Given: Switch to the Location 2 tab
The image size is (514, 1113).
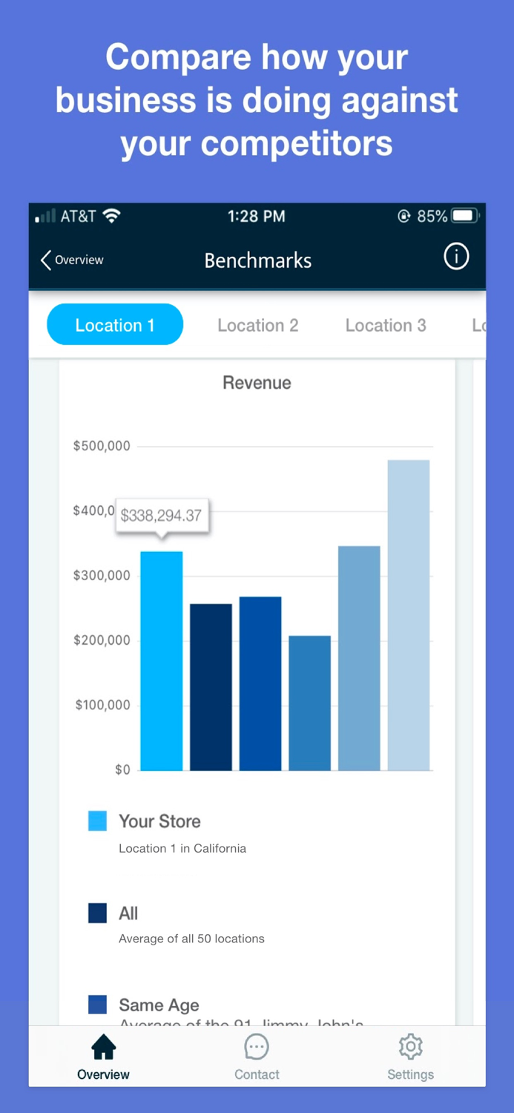Looking at the screenshot, I should (x=258, y=325).
